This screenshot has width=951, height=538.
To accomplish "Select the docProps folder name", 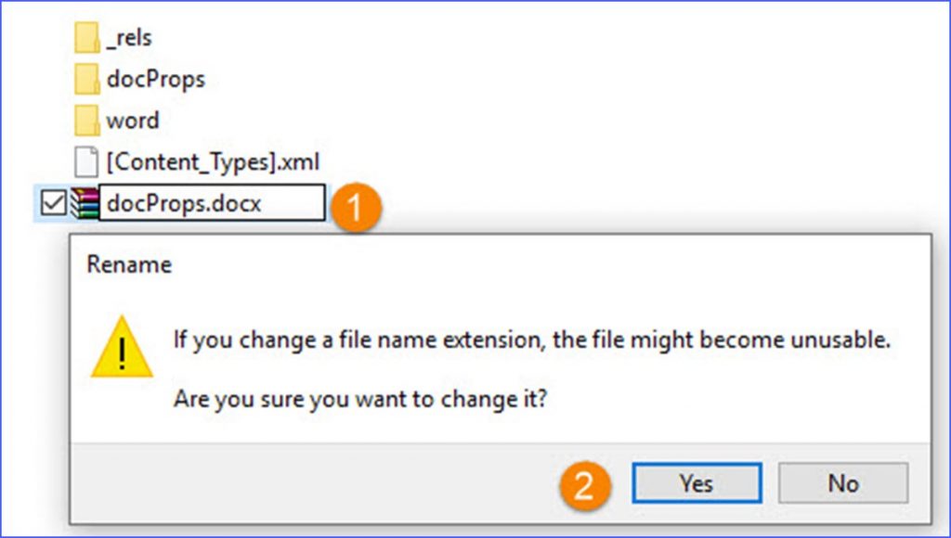I will (x=155, y=80).
